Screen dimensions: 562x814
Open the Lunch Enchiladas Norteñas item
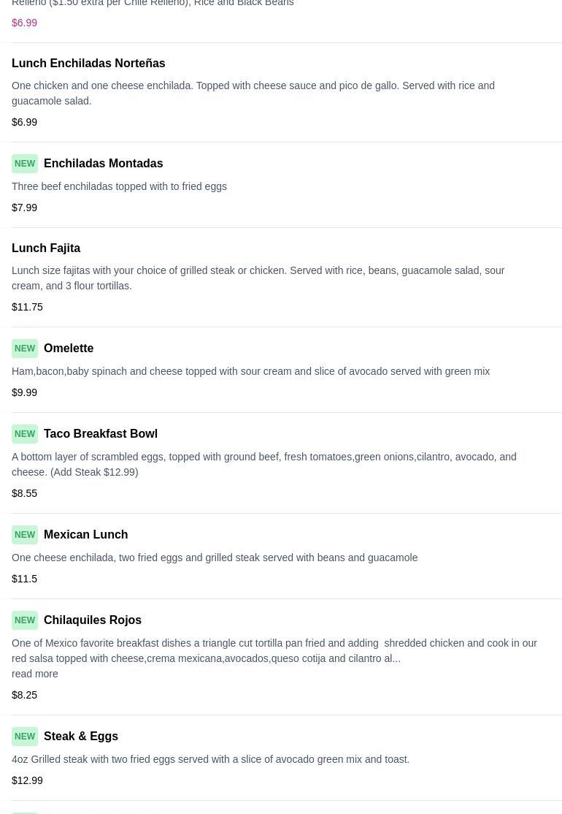point(88,64)
